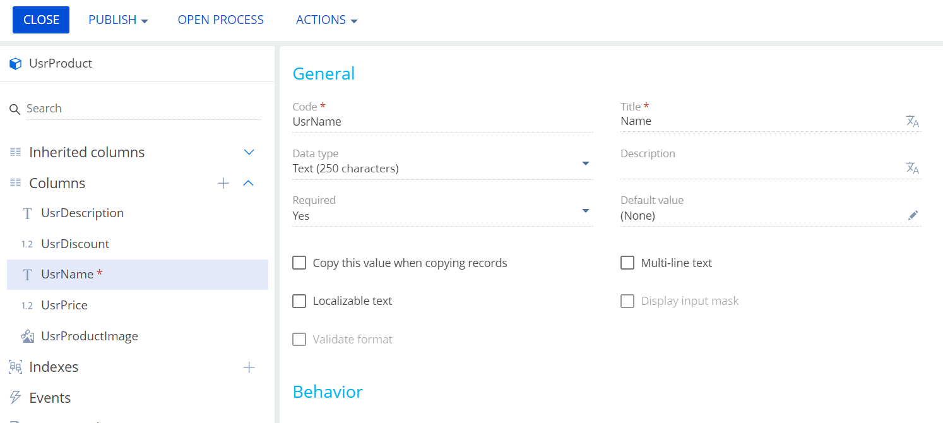
Task: Click OPEN PROCESS
Action: [221, 20]
